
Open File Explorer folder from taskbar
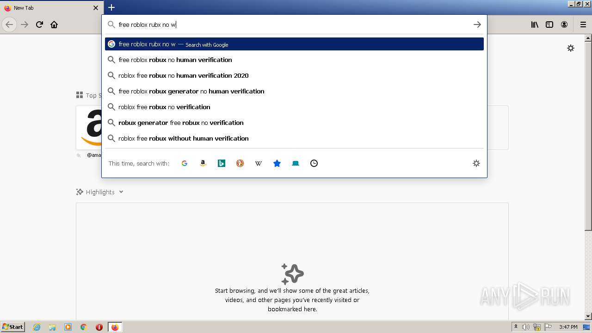(x=52, y=327)
